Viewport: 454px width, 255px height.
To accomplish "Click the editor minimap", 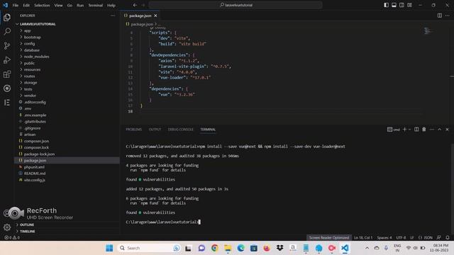I will click(428, 30).
